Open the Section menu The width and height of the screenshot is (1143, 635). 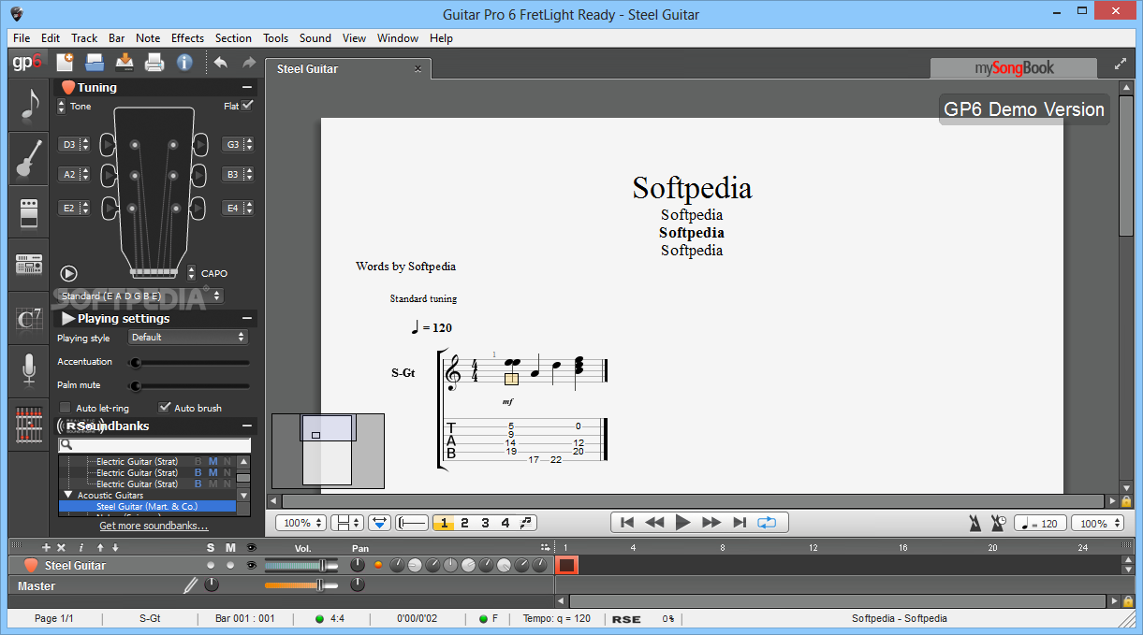point(233,38)
